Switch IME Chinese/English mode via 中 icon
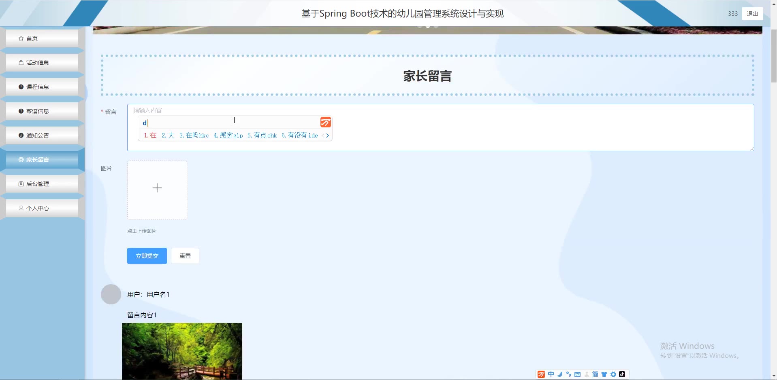This screenshot has width=777, height=380. pos(551,374)
